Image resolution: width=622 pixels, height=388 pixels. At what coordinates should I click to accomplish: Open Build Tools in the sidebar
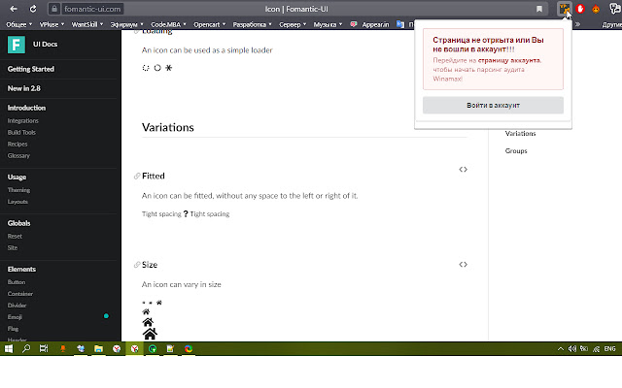pos(21,132)
